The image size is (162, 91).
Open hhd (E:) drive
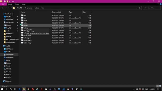[9, 75]
